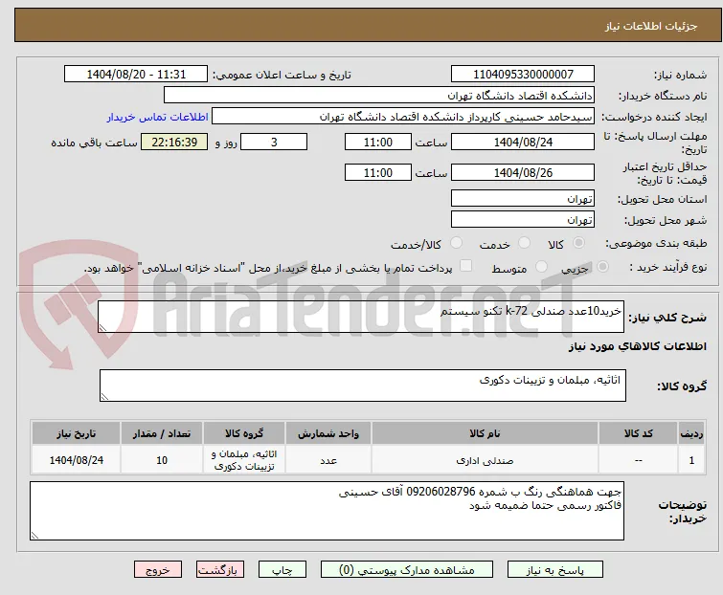Click the گروه کالا text area

(362, 386)
